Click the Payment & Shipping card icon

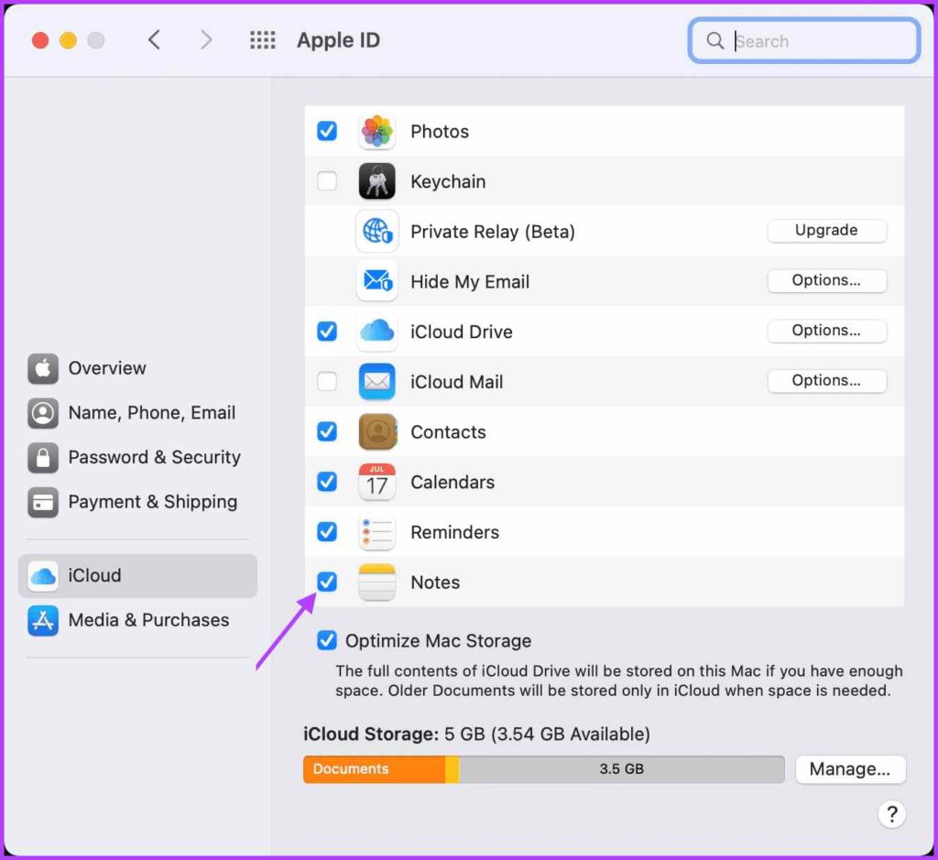pyautogui.click(x=43, y=502)
